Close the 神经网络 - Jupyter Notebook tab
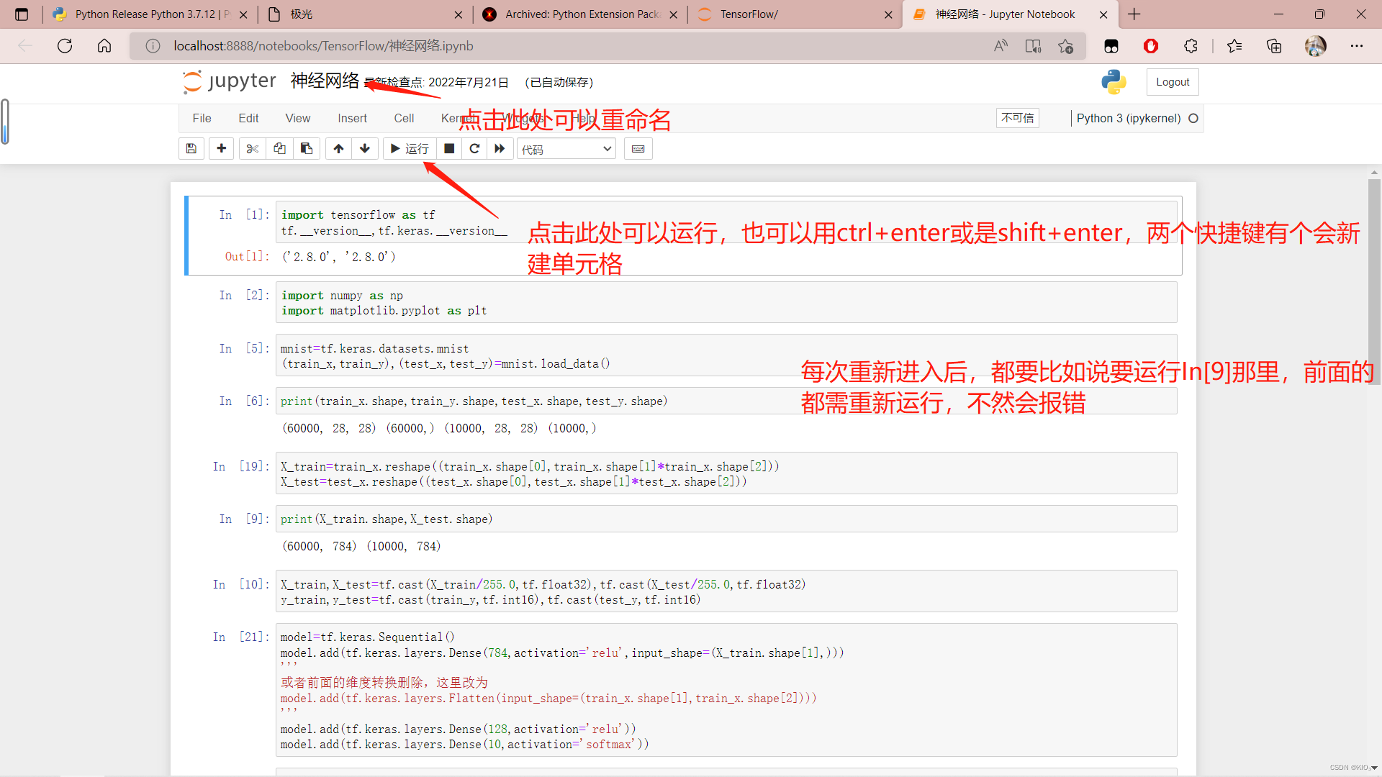The height and width of the screenshot is (777, 1382). (x=1103, y=14)
